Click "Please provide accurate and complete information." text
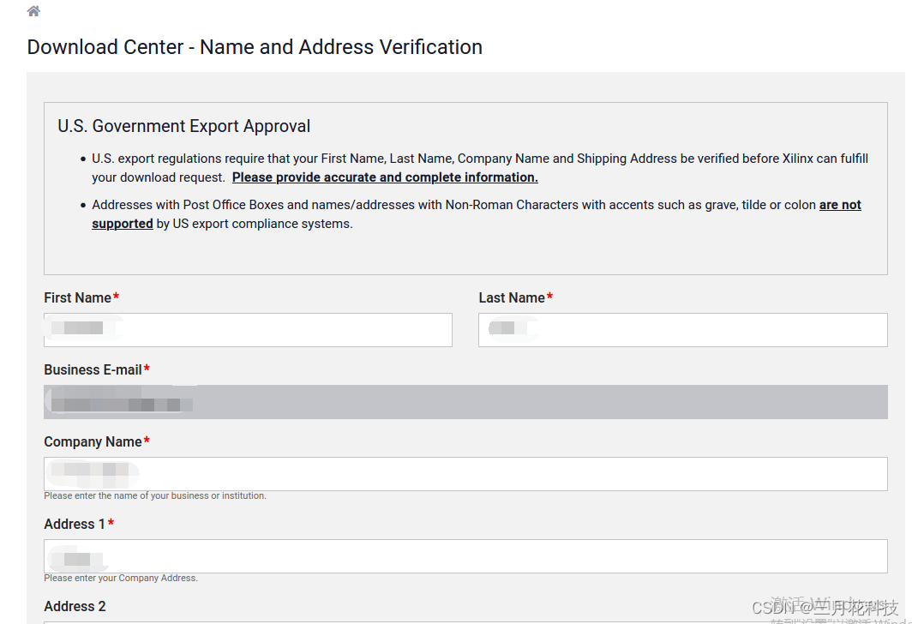Screen dimensions: 912x624 click(385, 177)
